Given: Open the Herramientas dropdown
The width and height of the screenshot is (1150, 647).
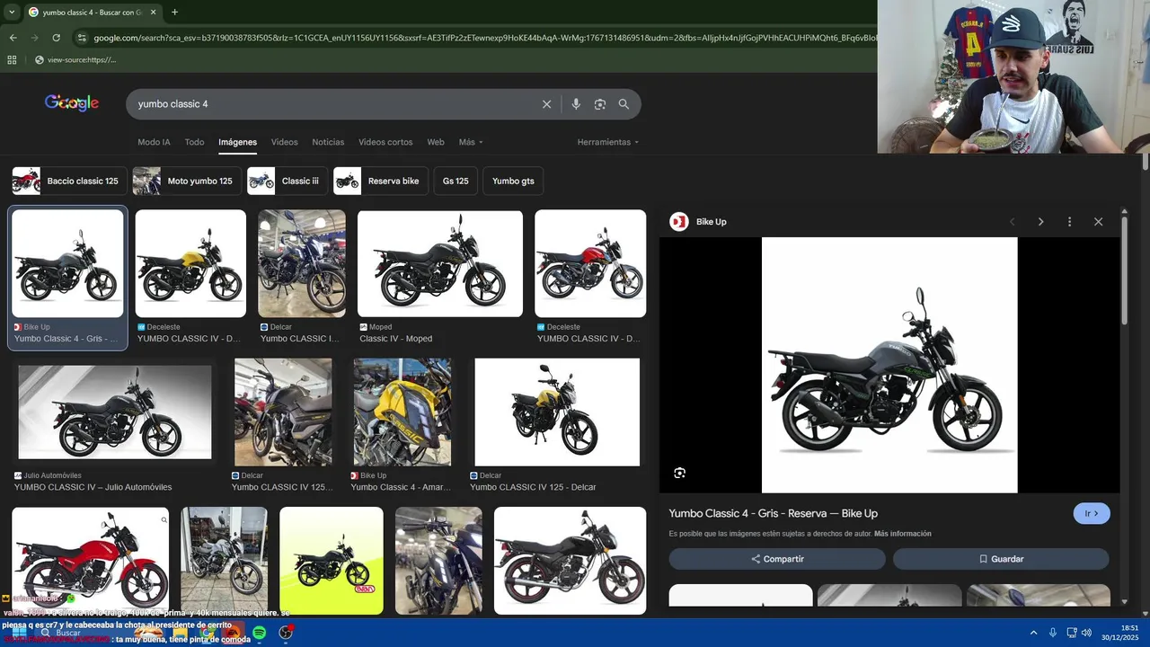Looking at the screenshot, I should (608, 142).
